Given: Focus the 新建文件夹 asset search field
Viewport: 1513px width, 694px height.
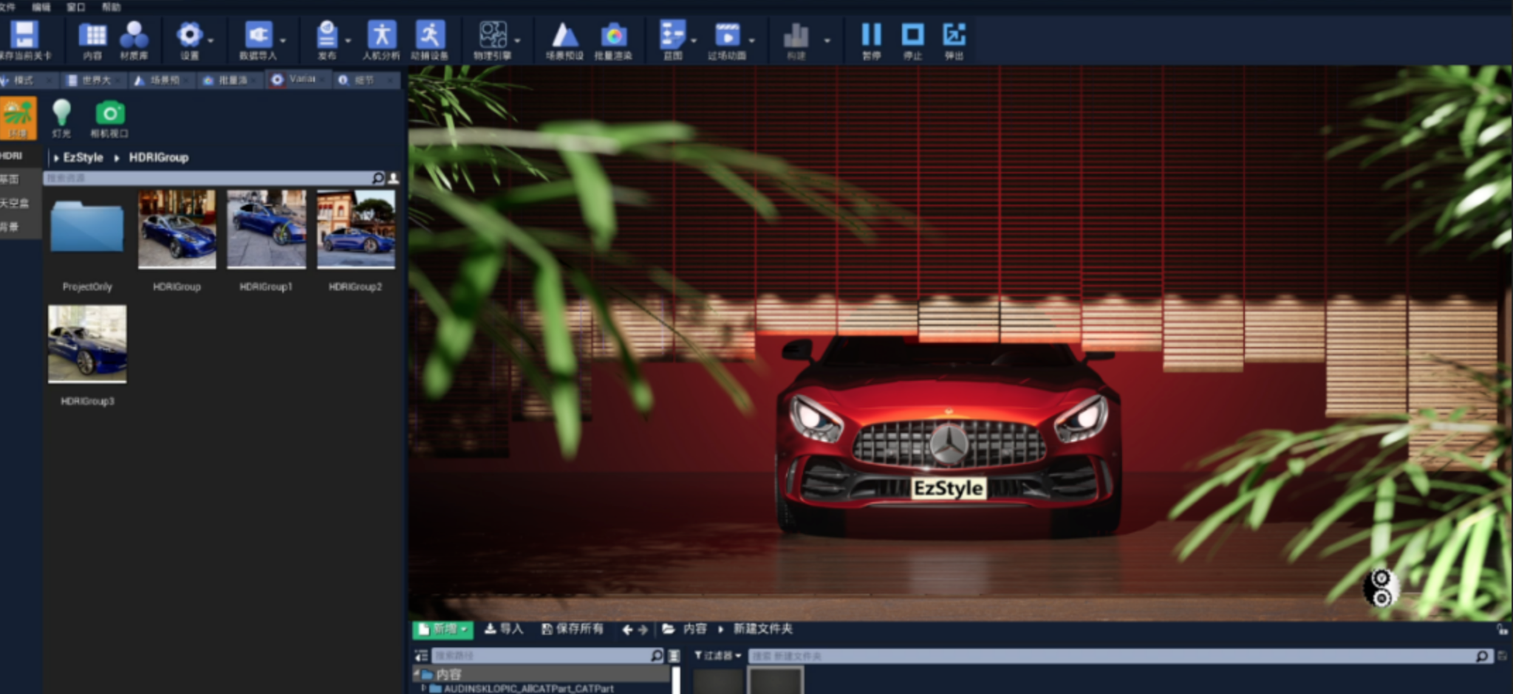Looking at the screenshot, I should pyautogui.click(x=1119, y=656).
